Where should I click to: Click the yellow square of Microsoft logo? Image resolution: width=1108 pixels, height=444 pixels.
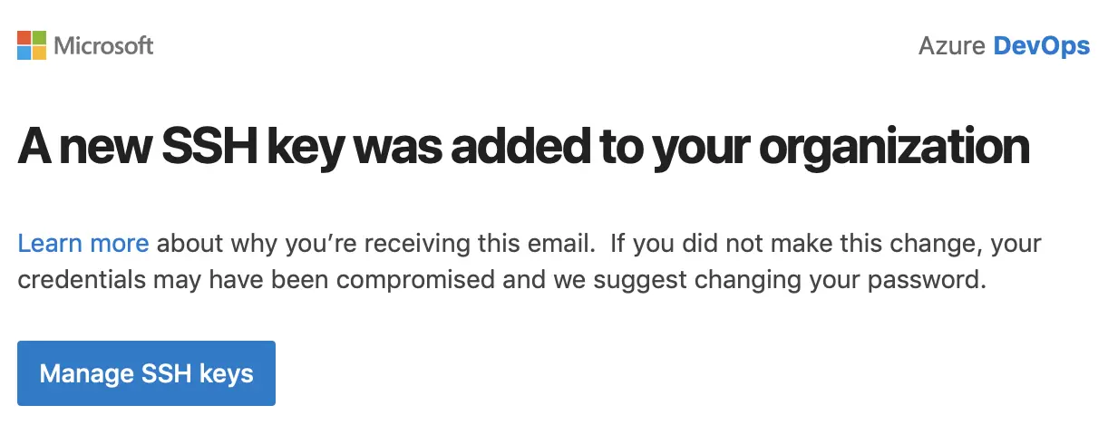point(40,53)
